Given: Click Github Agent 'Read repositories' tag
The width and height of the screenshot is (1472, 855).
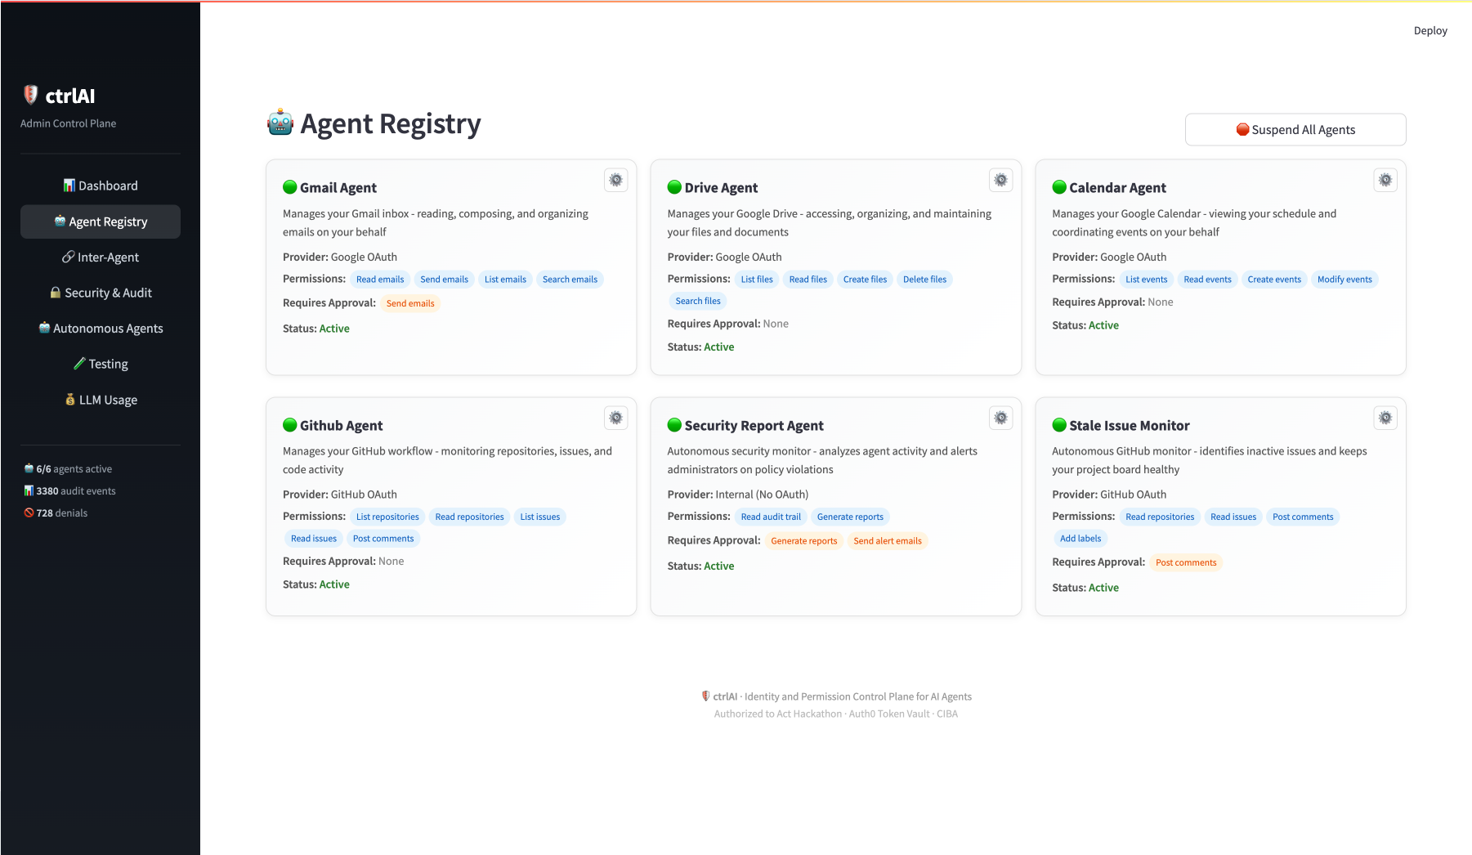Looking at the screenshot, I should [x=469, y=517].
